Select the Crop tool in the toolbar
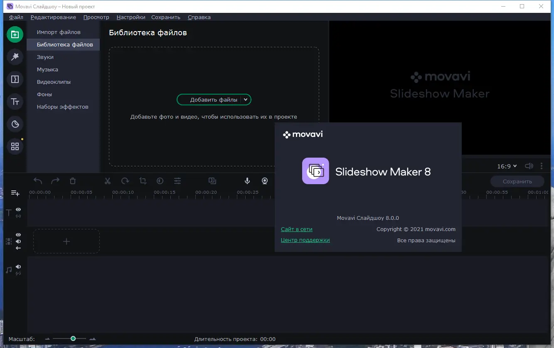 [x=143, y=181]
